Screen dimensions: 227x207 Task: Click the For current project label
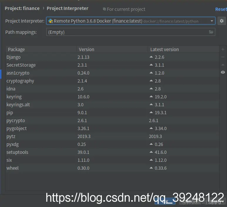click(126, 9)
